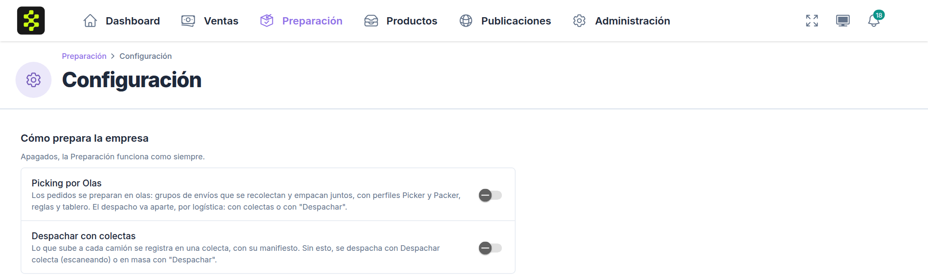This screenshot has height=277, width=928.
Task: Click the "Picking por Olas" title
Action: coord(67,183)
